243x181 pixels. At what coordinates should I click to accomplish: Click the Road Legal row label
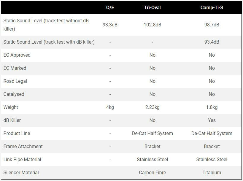15,81
